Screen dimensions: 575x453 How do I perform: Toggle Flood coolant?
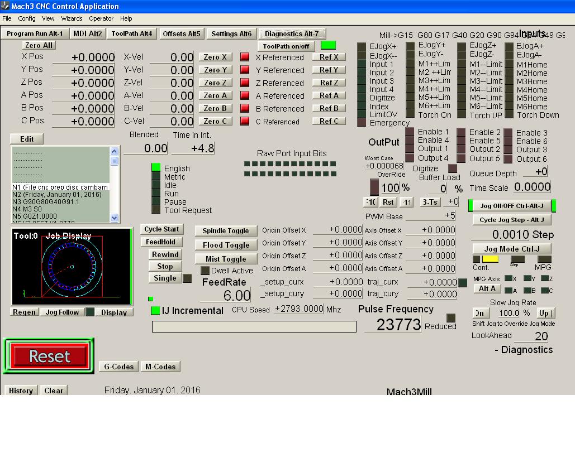(x=226, y=245)
